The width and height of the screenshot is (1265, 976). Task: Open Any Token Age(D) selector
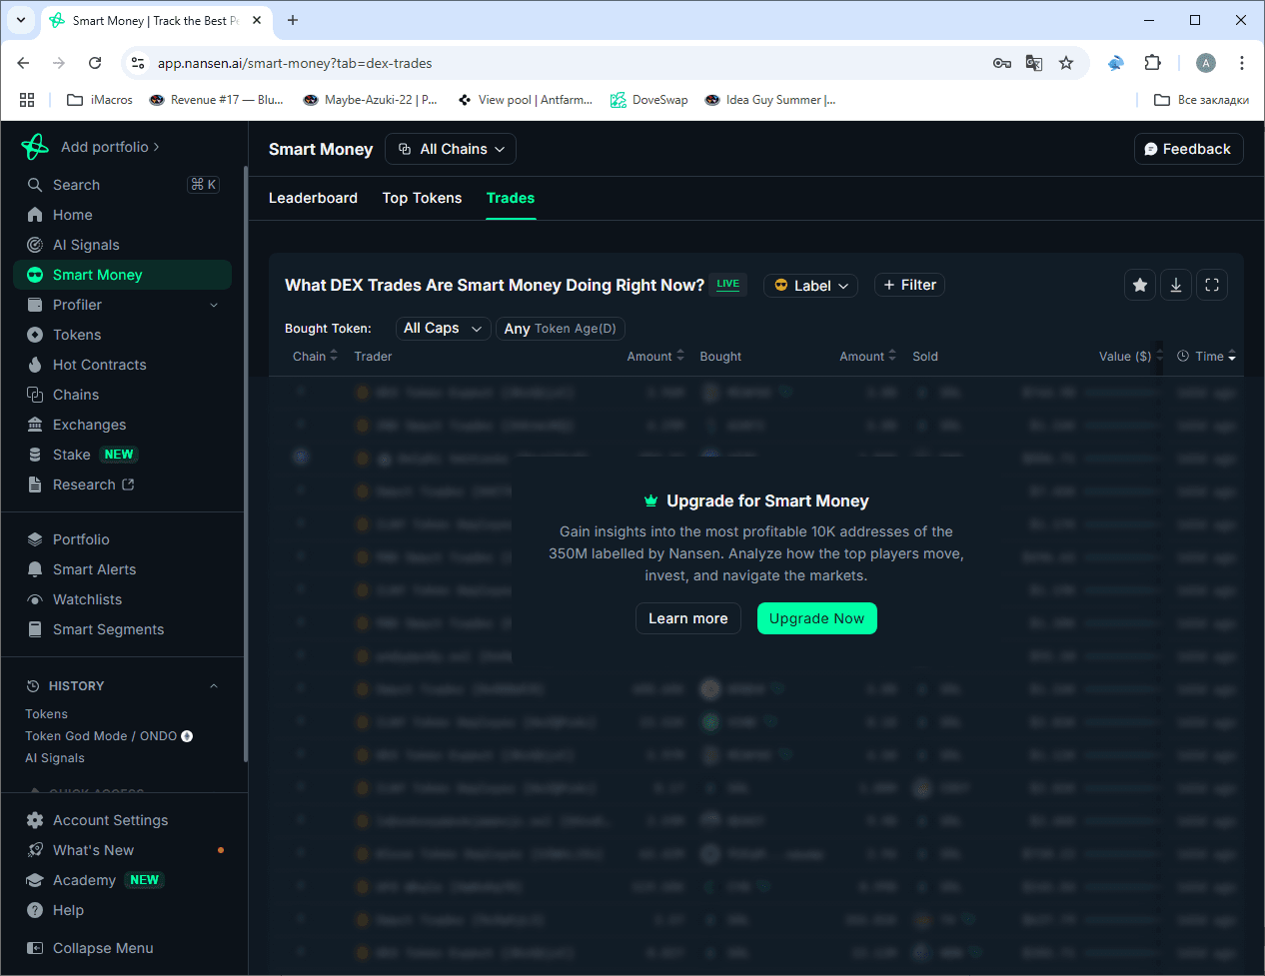[x=561, y=329]
